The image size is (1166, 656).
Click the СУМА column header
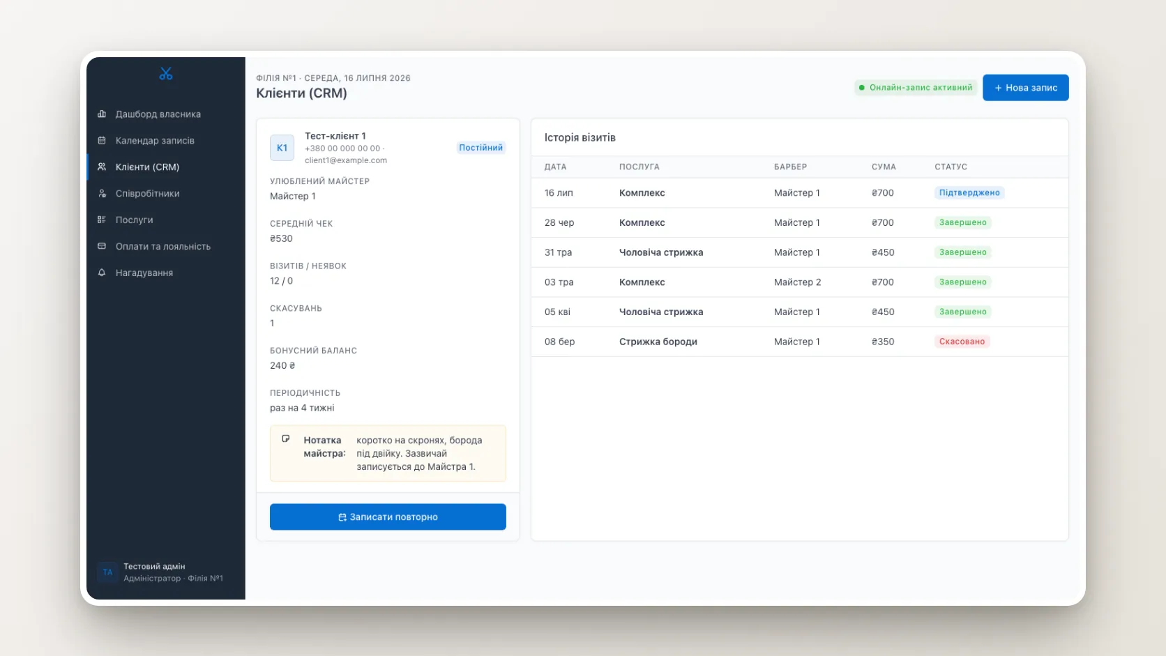click(x=884, y=167)
